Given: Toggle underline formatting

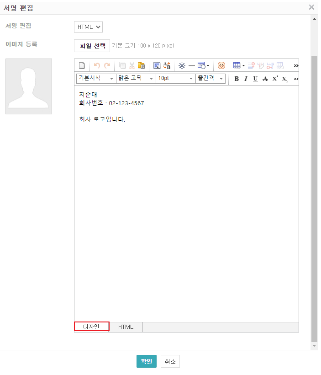Looking at the screenshot, I should tap(255, 79).
